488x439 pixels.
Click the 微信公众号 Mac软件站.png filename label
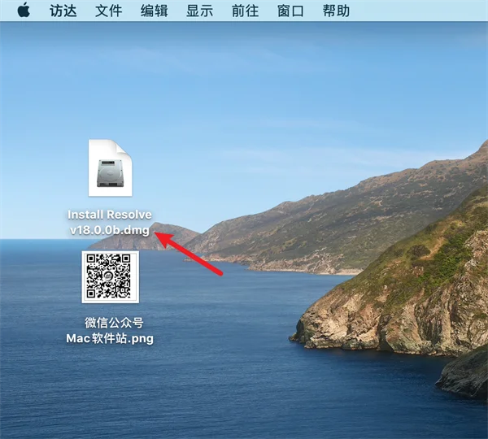[110, 330]
